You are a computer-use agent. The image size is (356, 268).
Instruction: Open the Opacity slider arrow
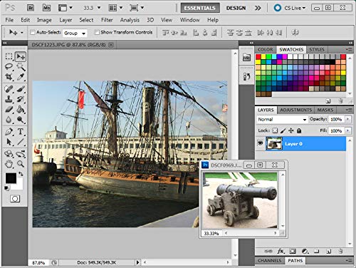coord(348,119)
